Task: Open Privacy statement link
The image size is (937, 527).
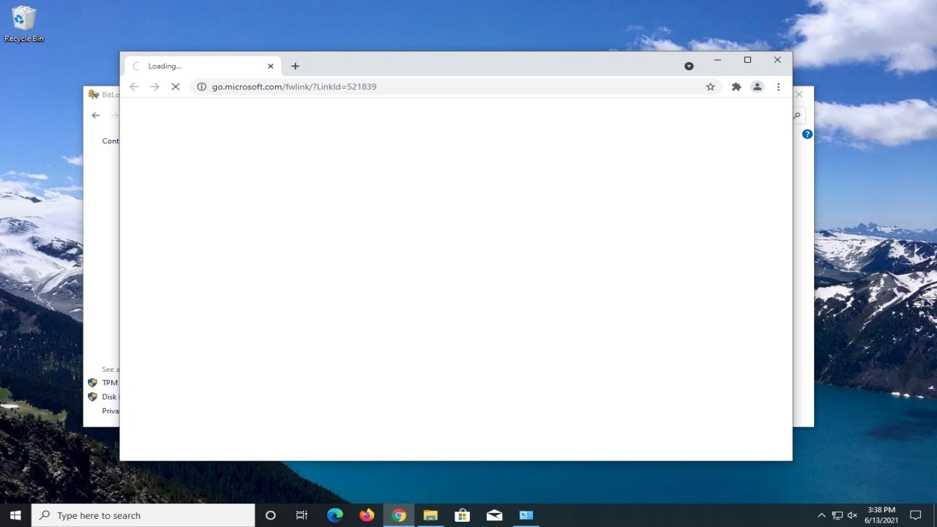Action: point(111,411)
